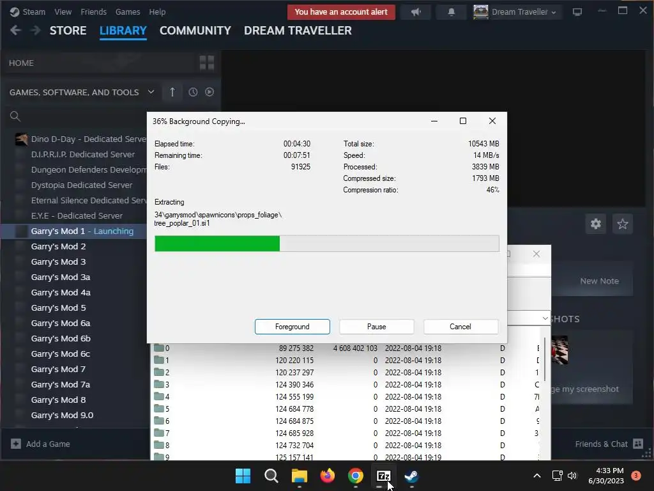Click the Add a Game plus icon
Image resolution: width=654 pixels, height=491 pixels.
pos(16,444)
